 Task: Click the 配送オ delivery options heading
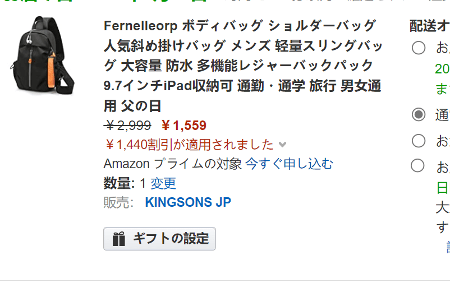pos(430,26)
